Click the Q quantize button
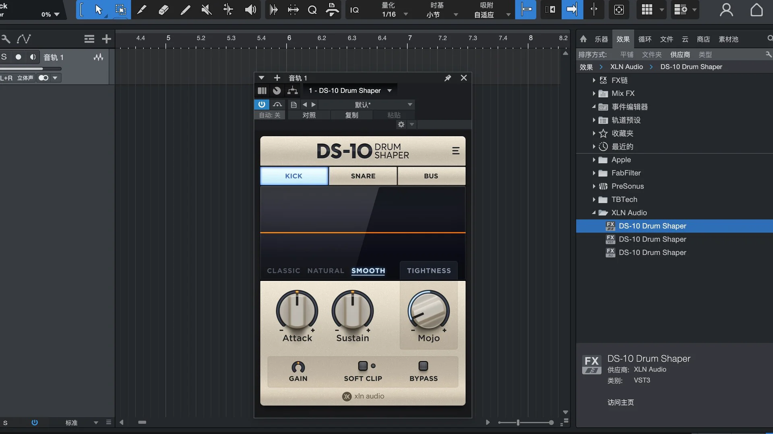This screenshot has width=773, height=434. point(312,10)
